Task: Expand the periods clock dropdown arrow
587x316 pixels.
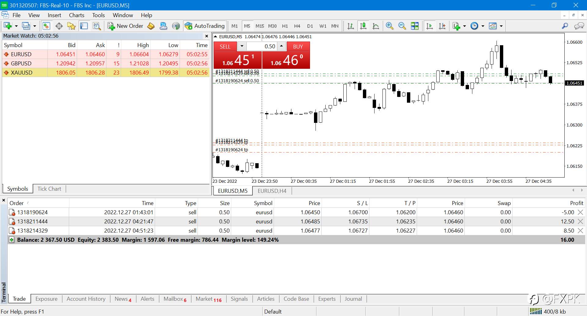Action: click(x=483, y=26)
